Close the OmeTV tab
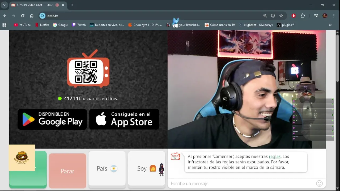 pos(63,5)
